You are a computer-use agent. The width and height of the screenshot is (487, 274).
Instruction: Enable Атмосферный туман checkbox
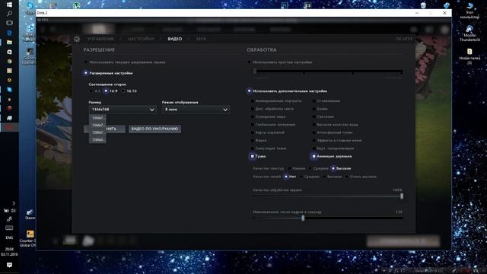314,132
